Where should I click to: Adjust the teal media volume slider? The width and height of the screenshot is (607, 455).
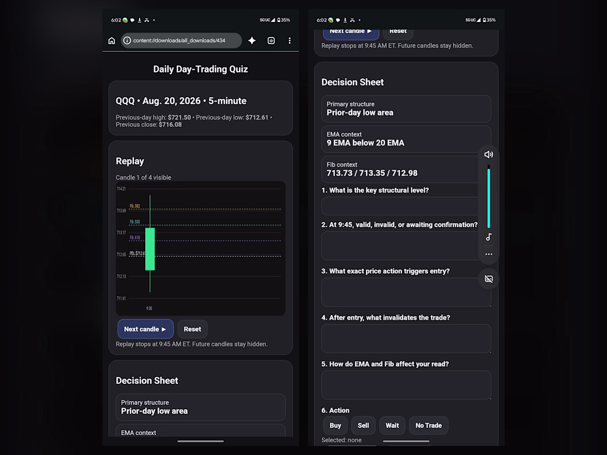pos(488,197)
